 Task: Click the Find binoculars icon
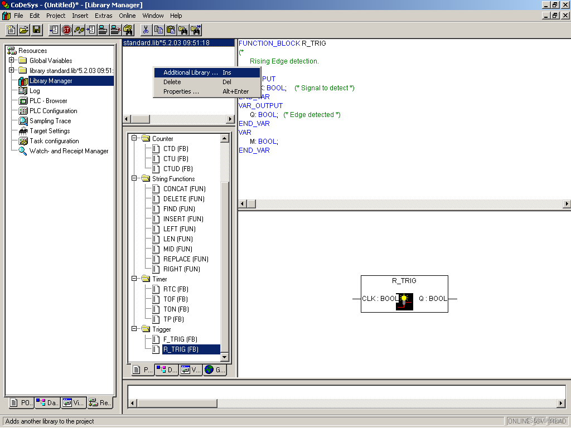[183, 30]
